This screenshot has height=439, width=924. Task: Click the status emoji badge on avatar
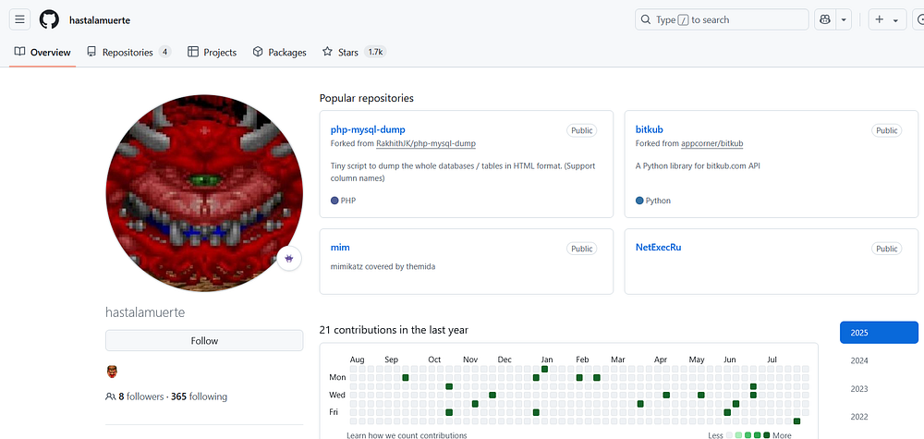coord(289,258)
